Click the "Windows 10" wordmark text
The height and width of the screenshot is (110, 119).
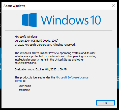tap(71, 20)
